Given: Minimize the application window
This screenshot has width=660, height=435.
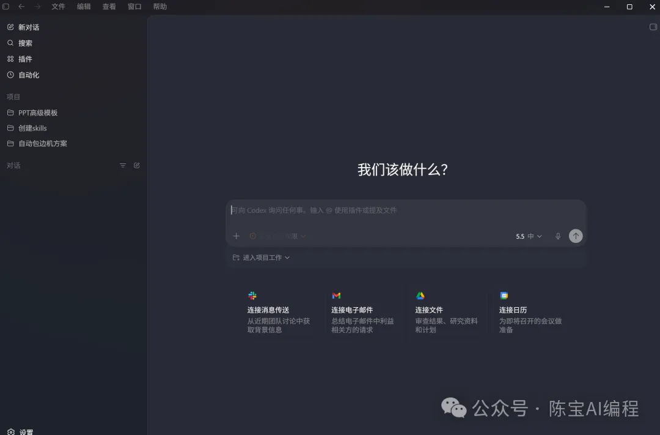Looking at the screenshot, I should tap(607, 7).
